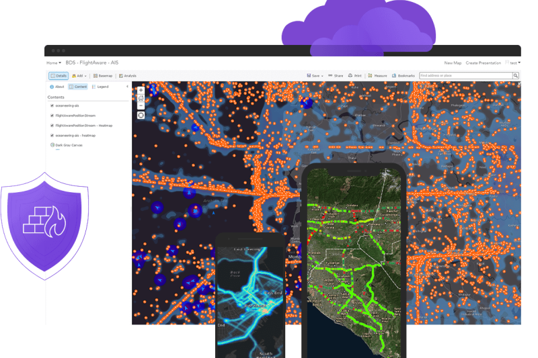Toggle FlightAwarePositionStream - Heatmap checkbox
The image size is (538, 358).
(52, 126)
